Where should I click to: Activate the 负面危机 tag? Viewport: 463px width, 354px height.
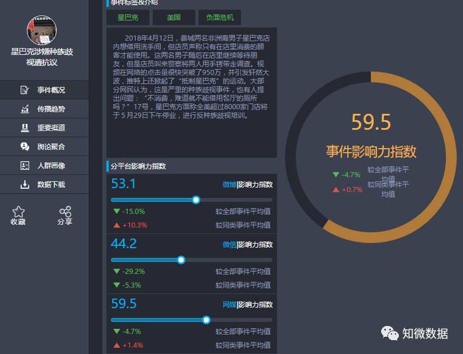(219, 17)
